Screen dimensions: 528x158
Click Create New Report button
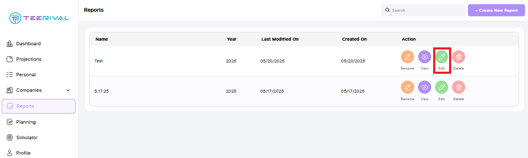click(x=496, y=10)
